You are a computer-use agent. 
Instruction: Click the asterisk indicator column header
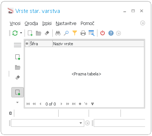click(27, 44)
